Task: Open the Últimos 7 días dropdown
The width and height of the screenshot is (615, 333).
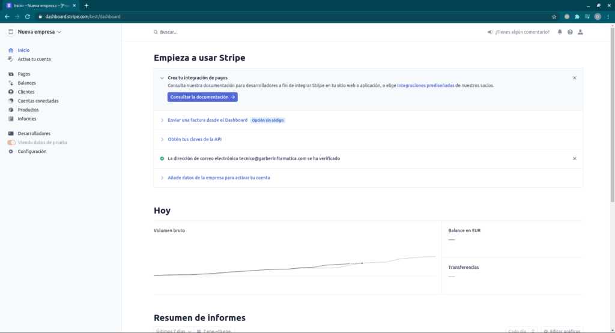Action: click(174, 331)
